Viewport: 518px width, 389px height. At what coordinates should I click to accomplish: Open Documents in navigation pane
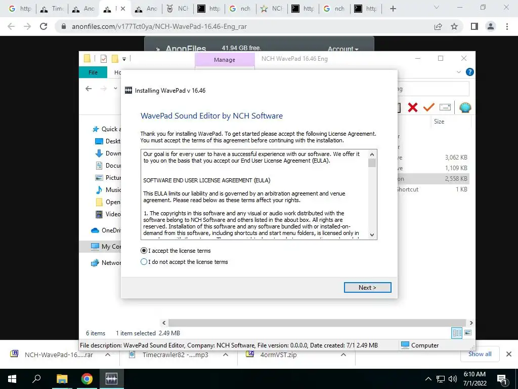(x=108, y=166)
